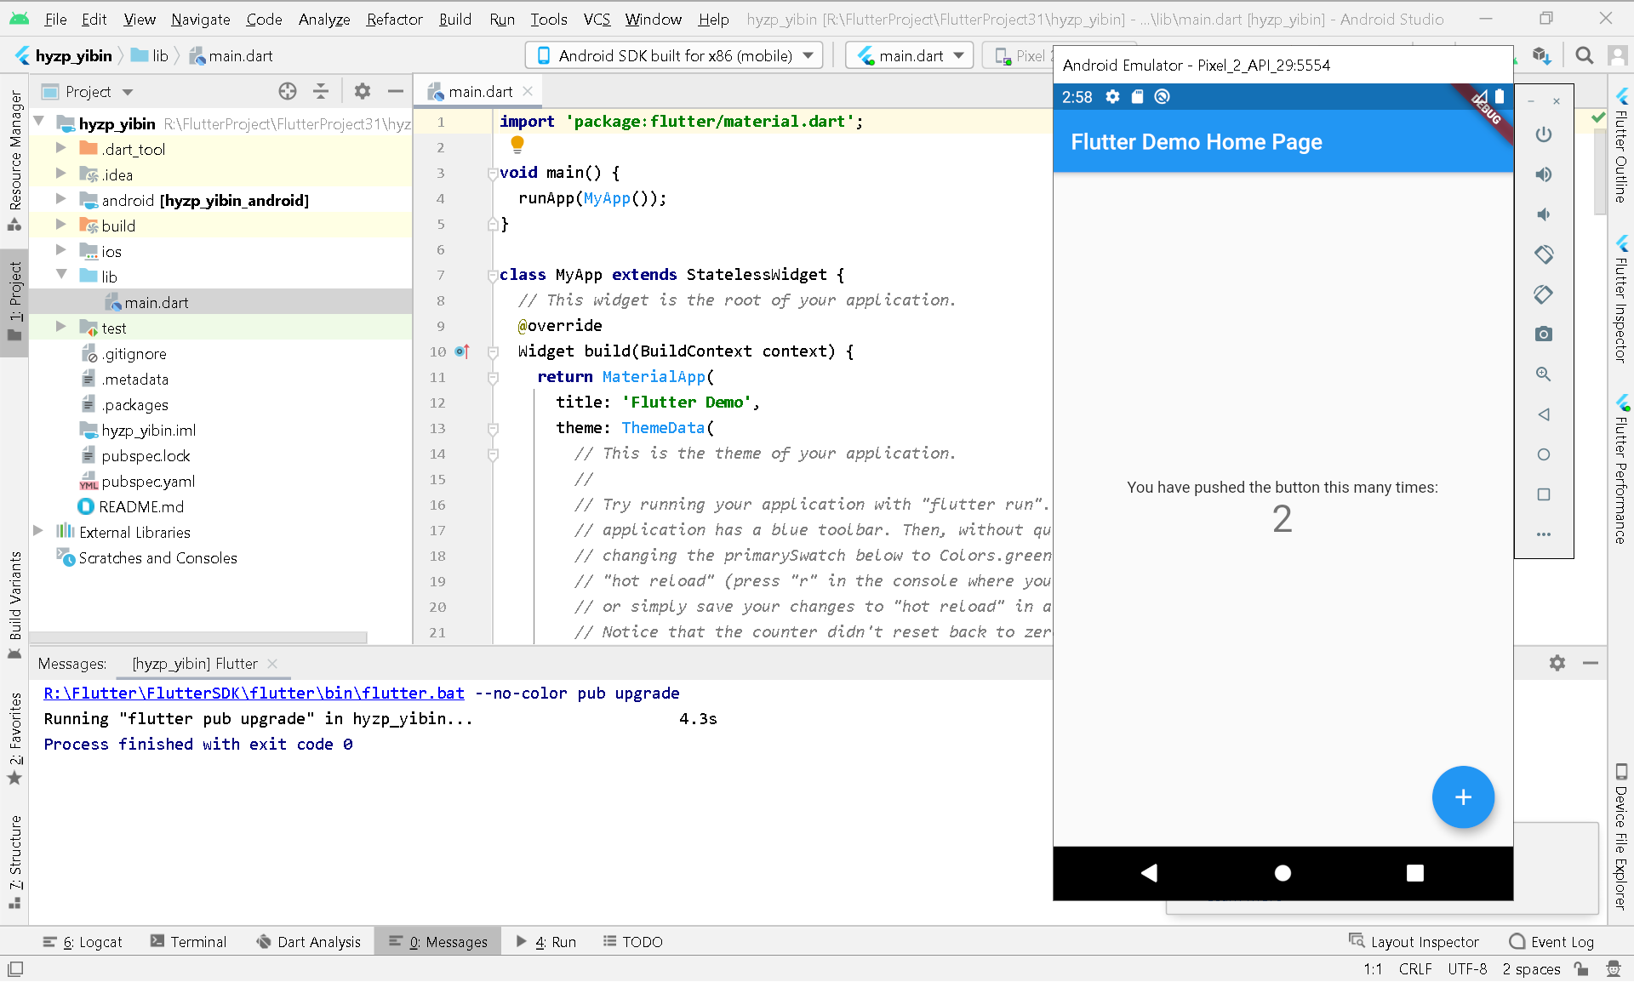The image size is (1634, 982).
Task: Click the emulator volume up icon
Action: coord(1544,174)
